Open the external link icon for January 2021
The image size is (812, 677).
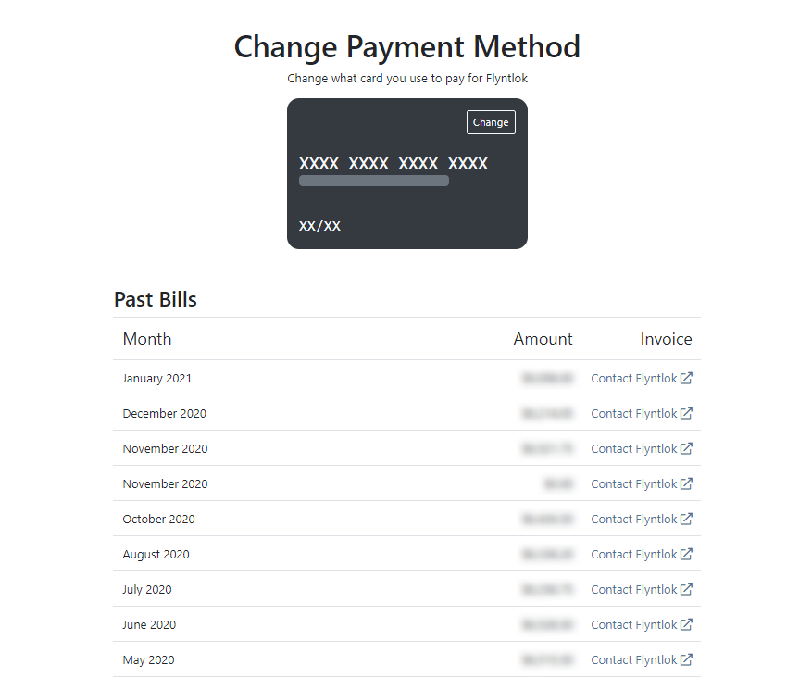click(x=686, y=378)
